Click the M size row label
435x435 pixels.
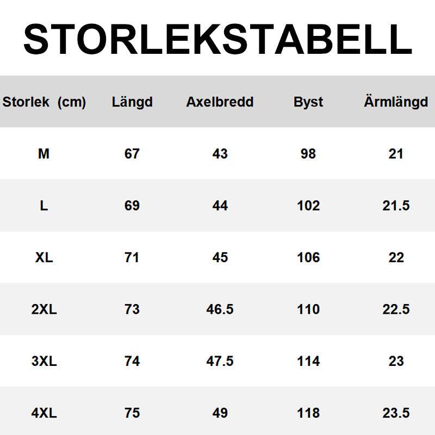[x=44, y=154]
